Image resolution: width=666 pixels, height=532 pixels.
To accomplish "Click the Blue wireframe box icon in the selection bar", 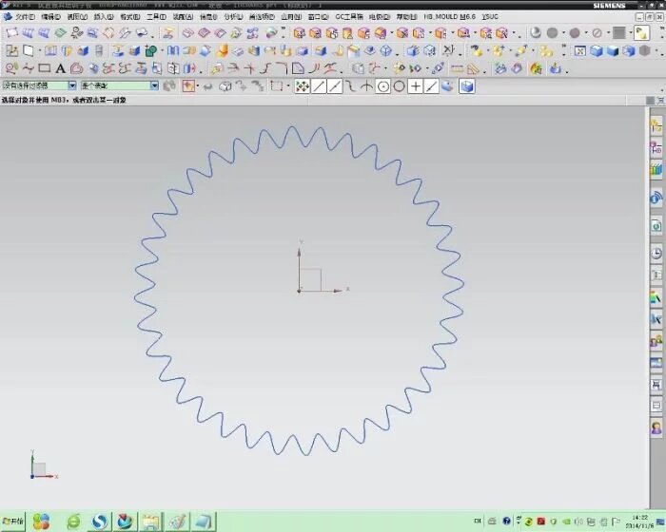I will click(x=467, y=86).
